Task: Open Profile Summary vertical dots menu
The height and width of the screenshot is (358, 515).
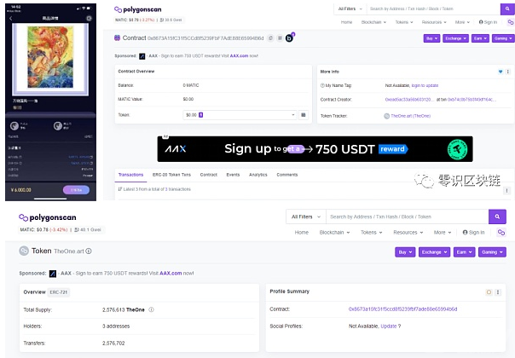Action: (x=498, y=292)
